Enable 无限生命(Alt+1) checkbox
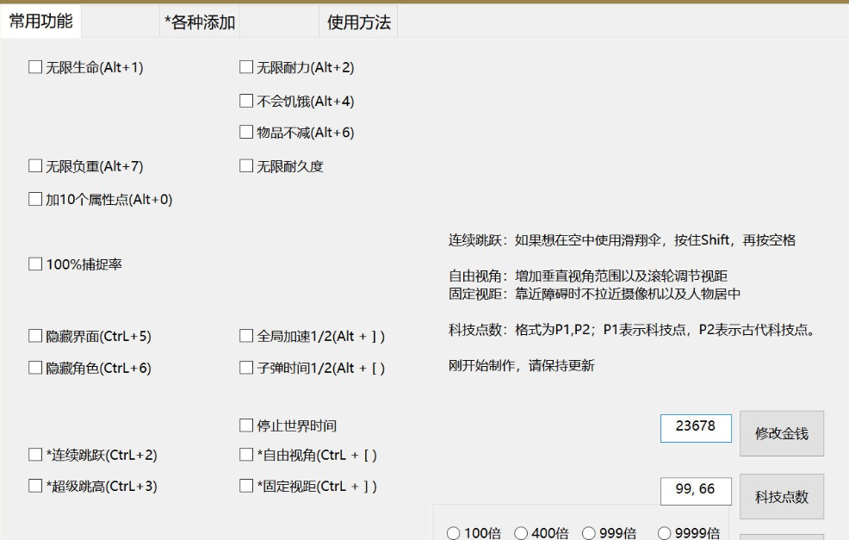This screenshot has height=540, width=849. pos(35,67)
